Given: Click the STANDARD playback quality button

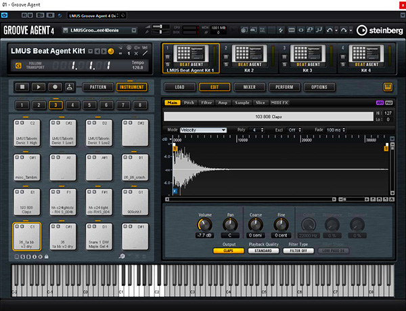Looking at the screenshot, I should pyautogui.click(x=263, y=251).
